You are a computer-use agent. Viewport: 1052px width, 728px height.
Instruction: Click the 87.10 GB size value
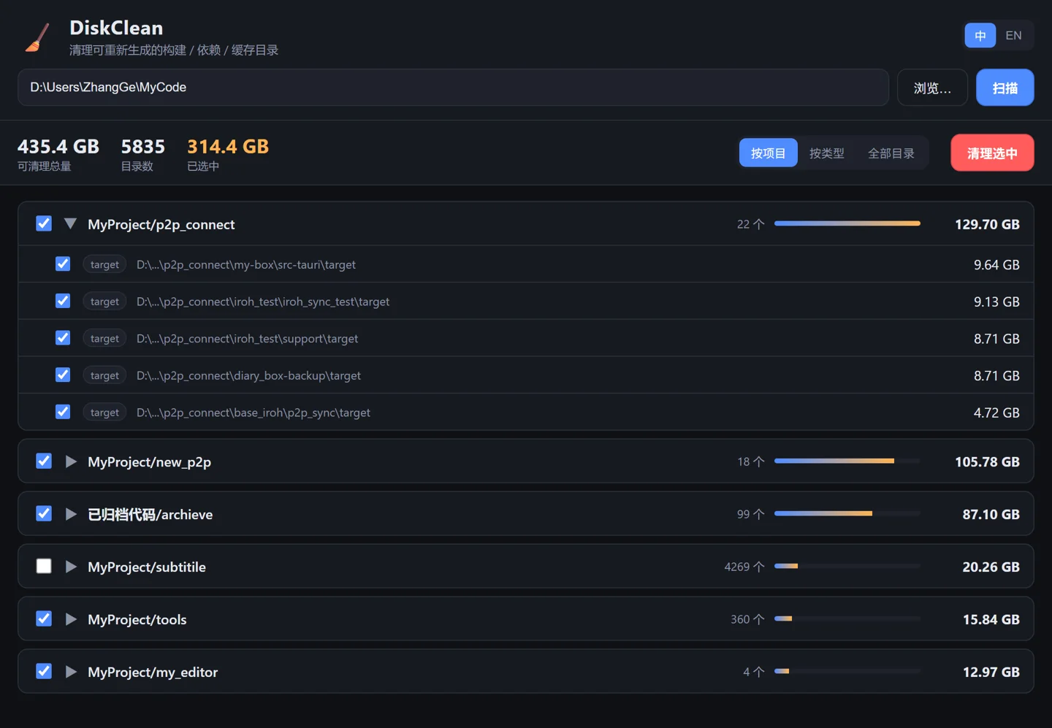[x=991, y=514]
